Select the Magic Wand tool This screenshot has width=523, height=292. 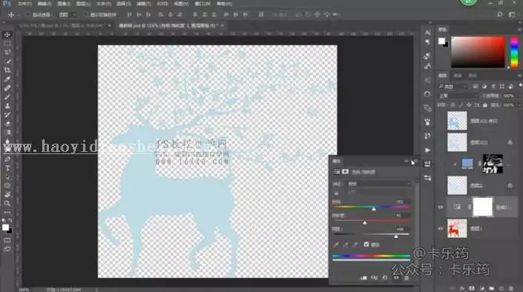[x=7, y=62]
